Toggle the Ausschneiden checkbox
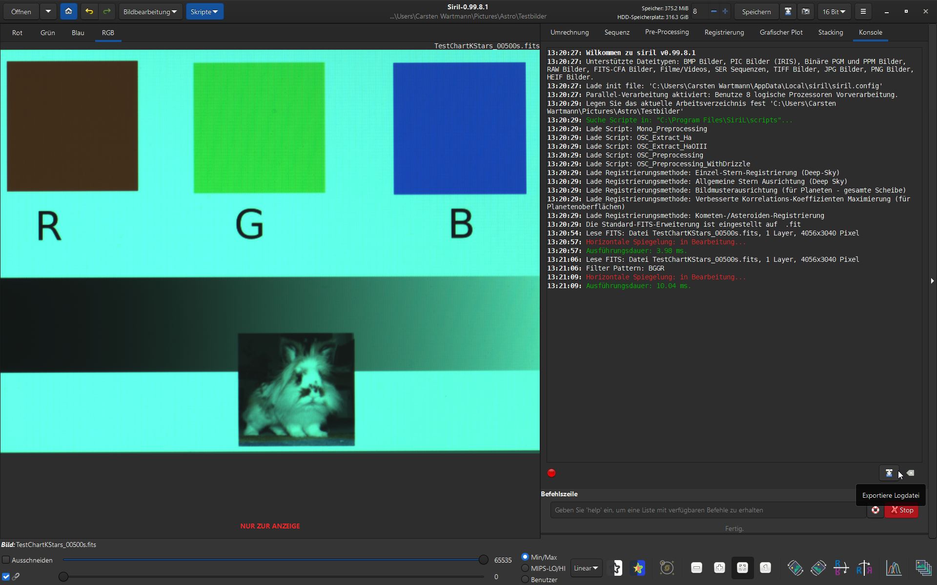937x585 pixels. point(7,560)
